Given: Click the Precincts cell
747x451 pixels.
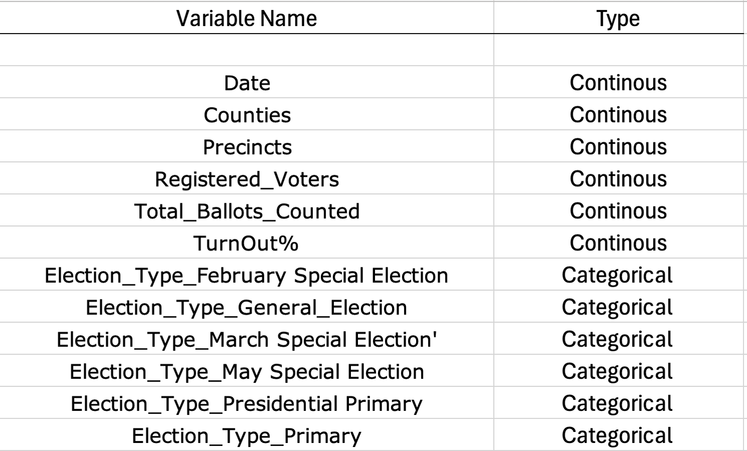Looking at the screenshot, I should click(246, 147).
